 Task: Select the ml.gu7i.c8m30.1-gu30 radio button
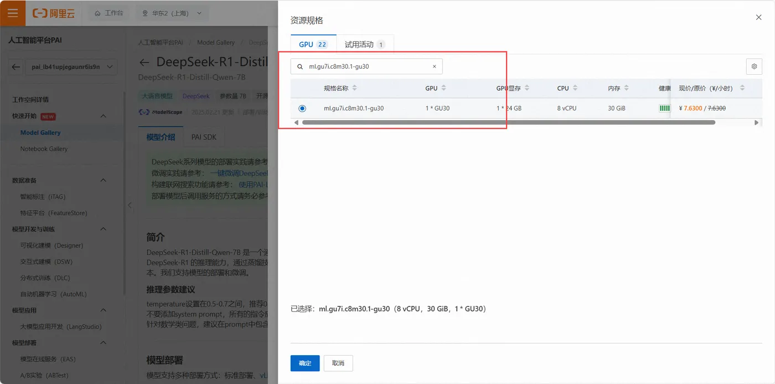(x=302, y=108)
